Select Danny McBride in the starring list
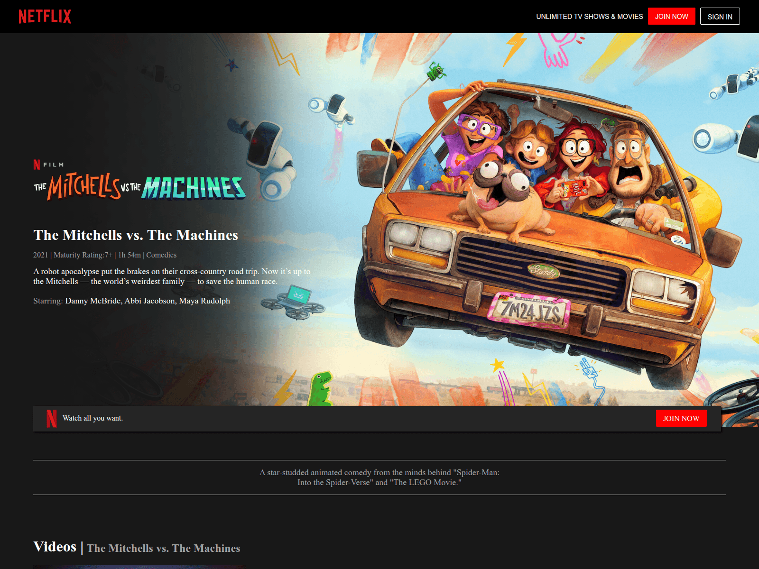The image size is (759, 569). coord(93,301)
